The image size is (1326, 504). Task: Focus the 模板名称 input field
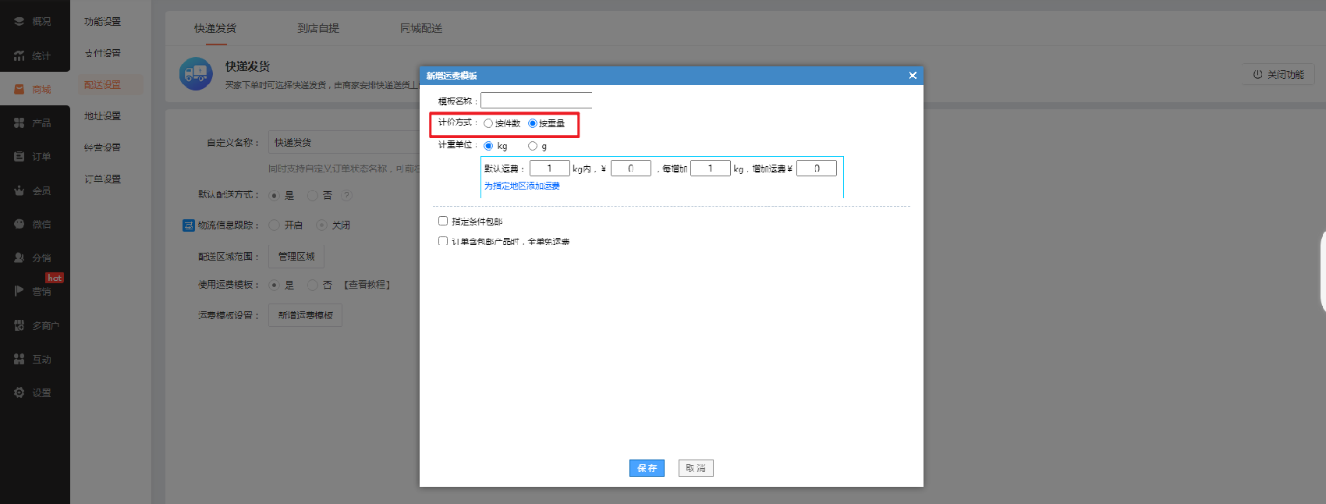(x=536, y=101)
